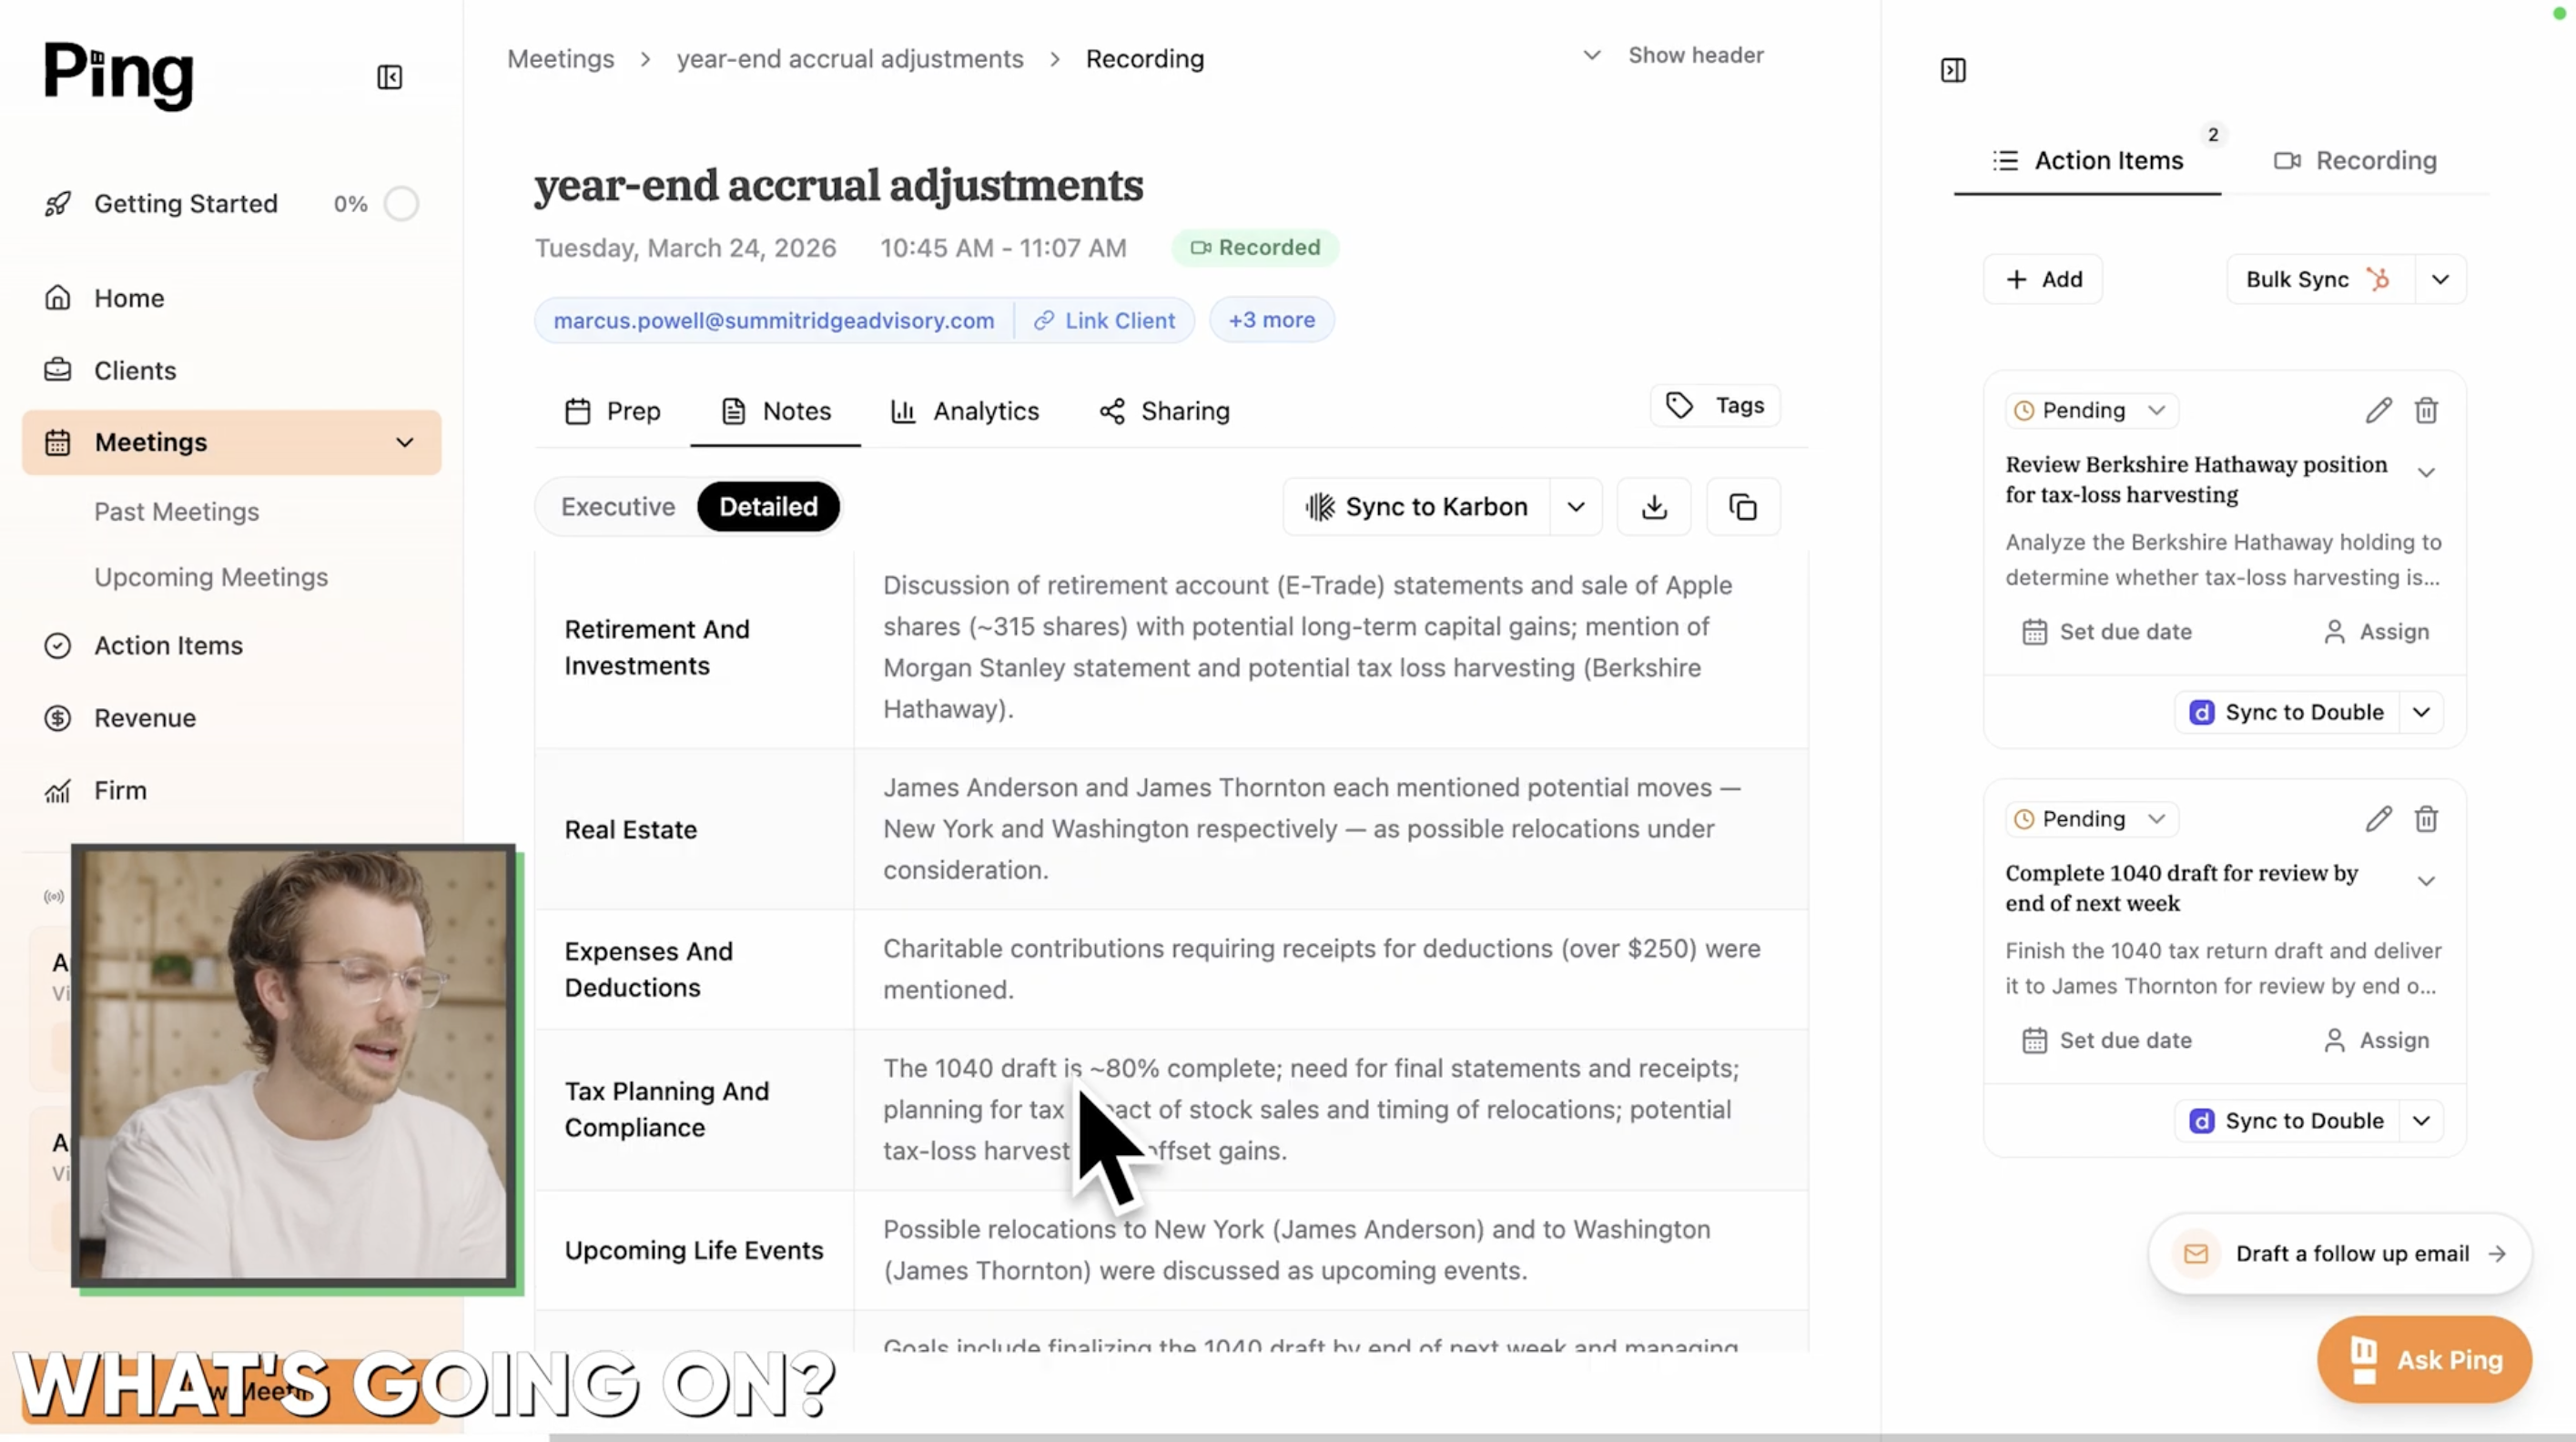Show the +3 more attendees
This screenshot has height=1442, width=2576.
coord(1272,320)
